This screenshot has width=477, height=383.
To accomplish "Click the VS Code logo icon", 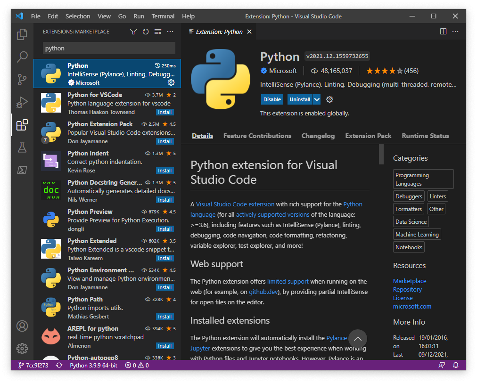I will click(19, 16).
